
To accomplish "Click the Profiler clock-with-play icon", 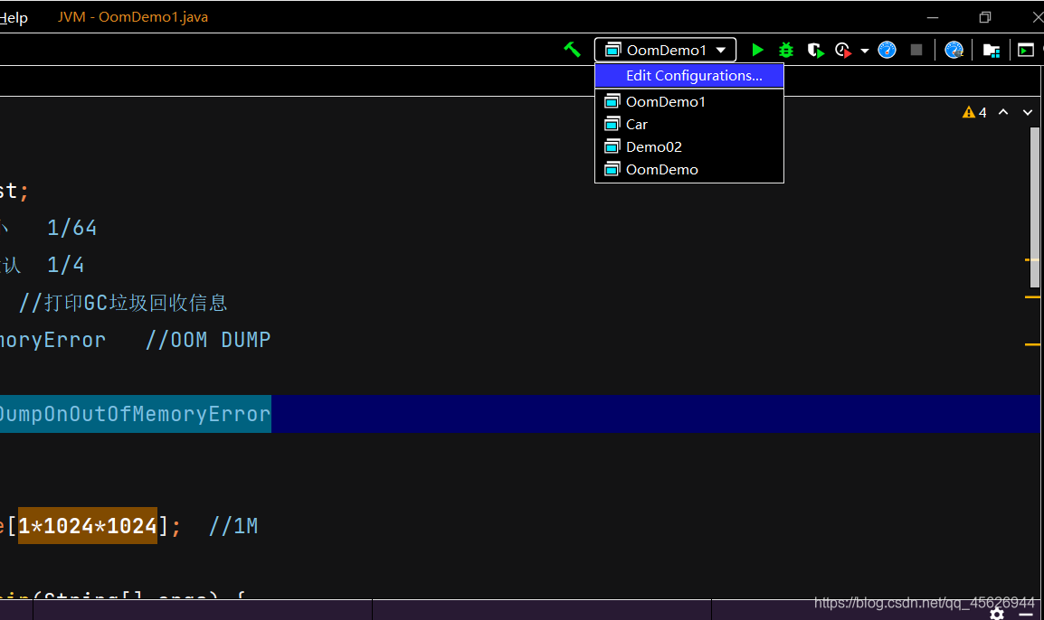I will tap(843, 50).
